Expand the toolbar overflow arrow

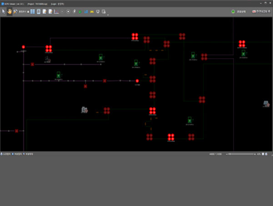[x=108, y=14]
